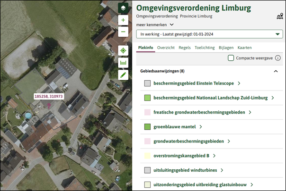
Task: Click green swatch for Nationaal Landschap Zuid-Limburg
Action: click(x=147, y=98)
